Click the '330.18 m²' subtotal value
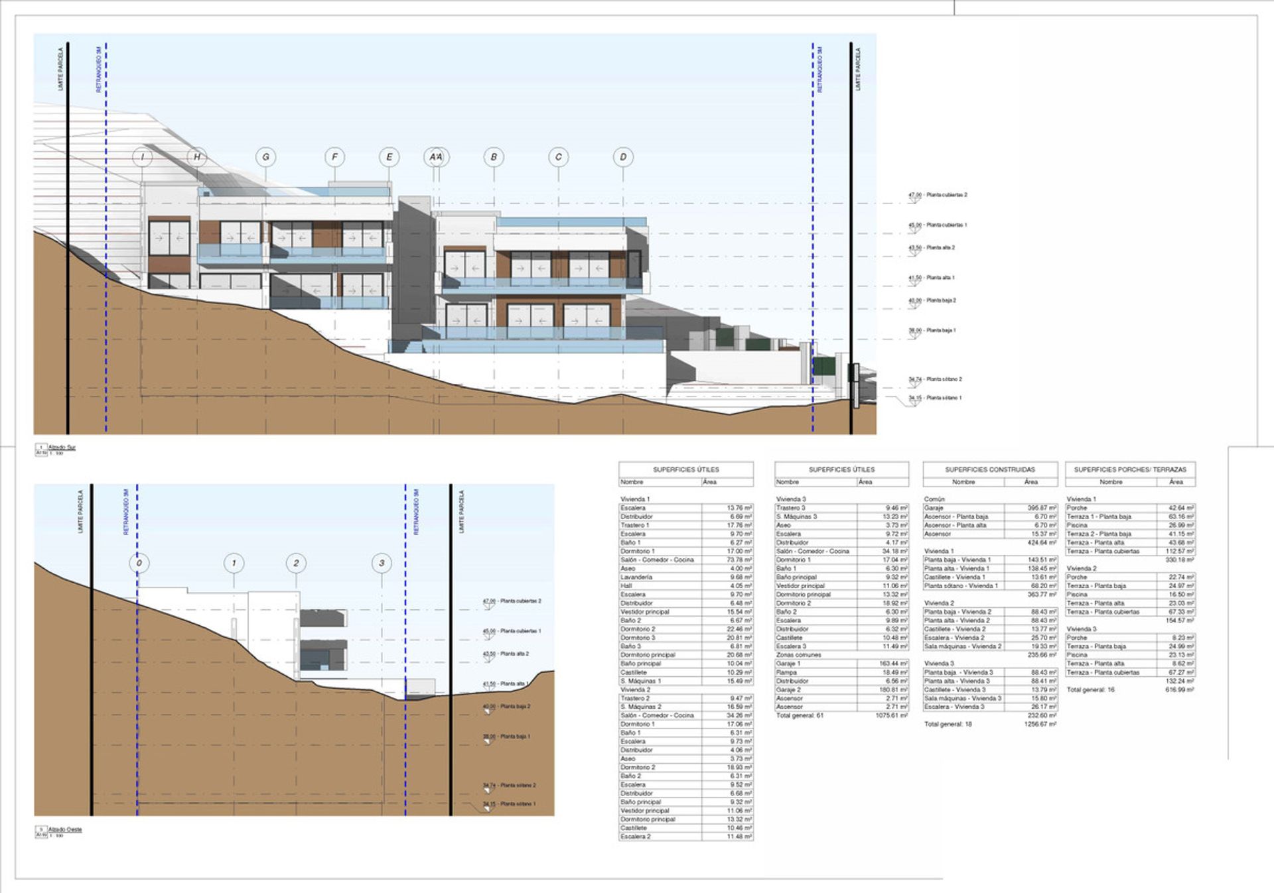The image size is (1274, 893). (x=1180, y=560)
